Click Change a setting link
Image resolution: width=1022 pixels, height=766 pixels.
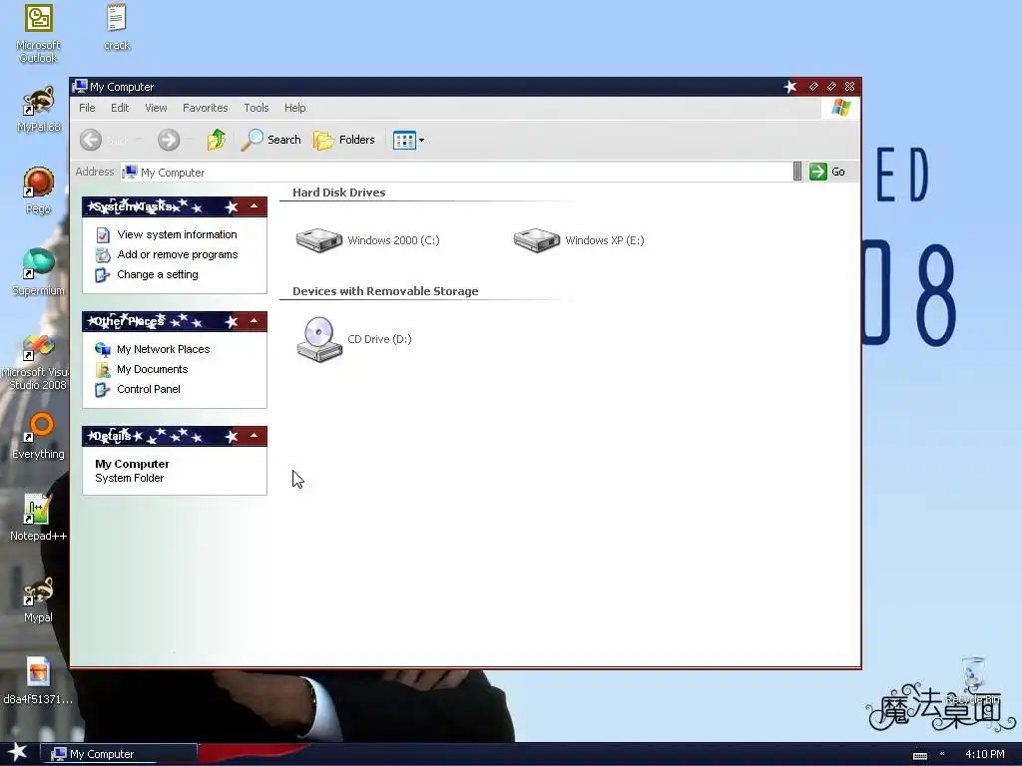pyautogui.click(x=157, y=274)
